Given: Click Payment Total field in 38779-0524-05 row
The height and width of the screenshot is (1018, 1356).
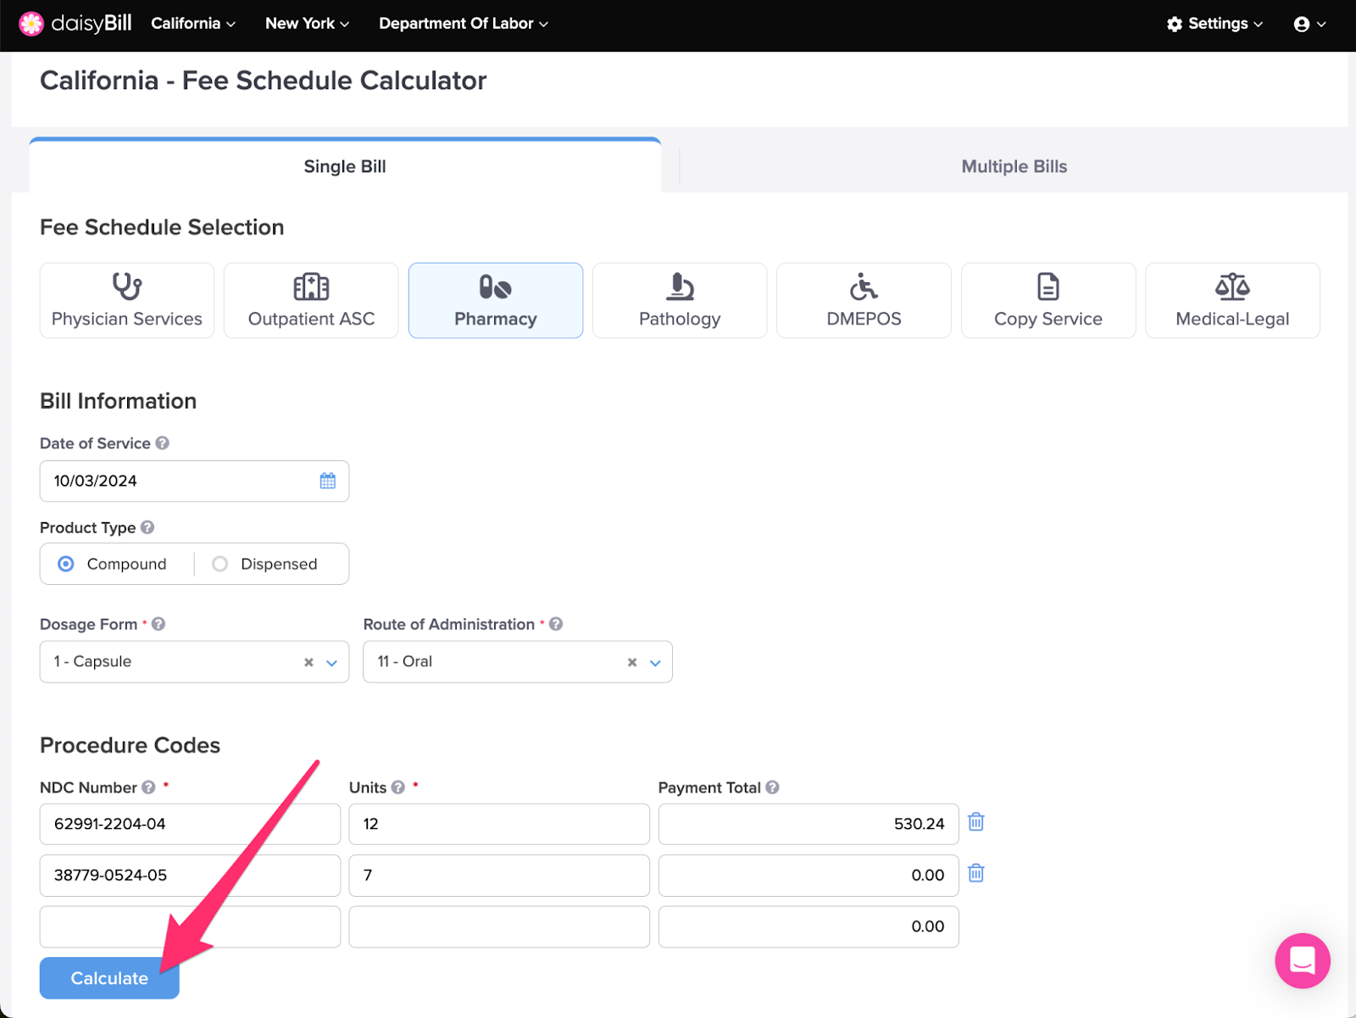Looking at the screenshot, I should [x=809, y=875].
